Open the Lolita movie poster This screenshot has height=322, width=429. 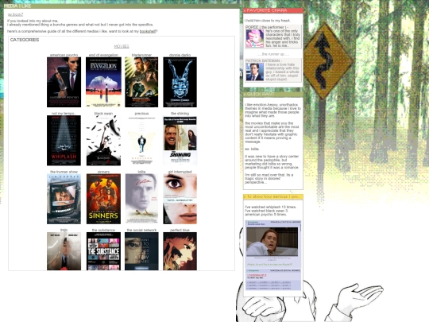(141, 199)
